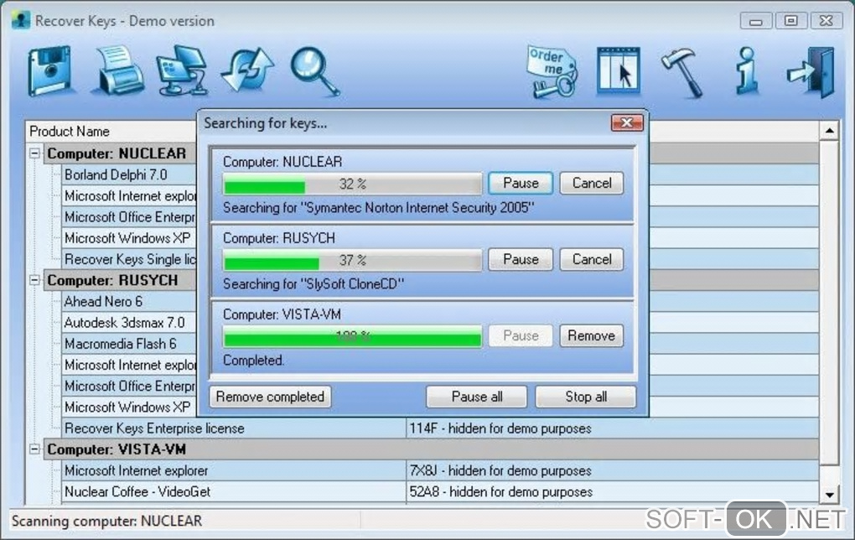This screenshot has width=855, height=540.
Task: Open the hammer Settings icon
Action: pos(682,73)
